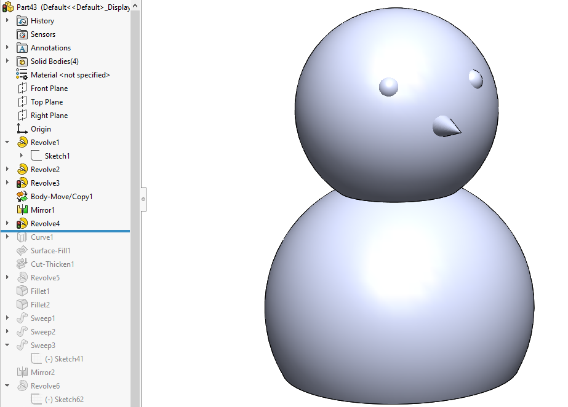Click the Sensors folder icon
The height and width of the screenshot is (407, 568).
tap(22, 34)
